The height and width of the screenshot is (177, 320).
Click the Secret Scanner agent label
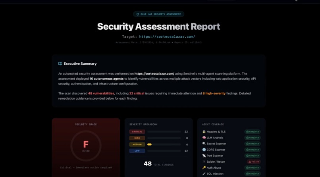click(216, 144)
